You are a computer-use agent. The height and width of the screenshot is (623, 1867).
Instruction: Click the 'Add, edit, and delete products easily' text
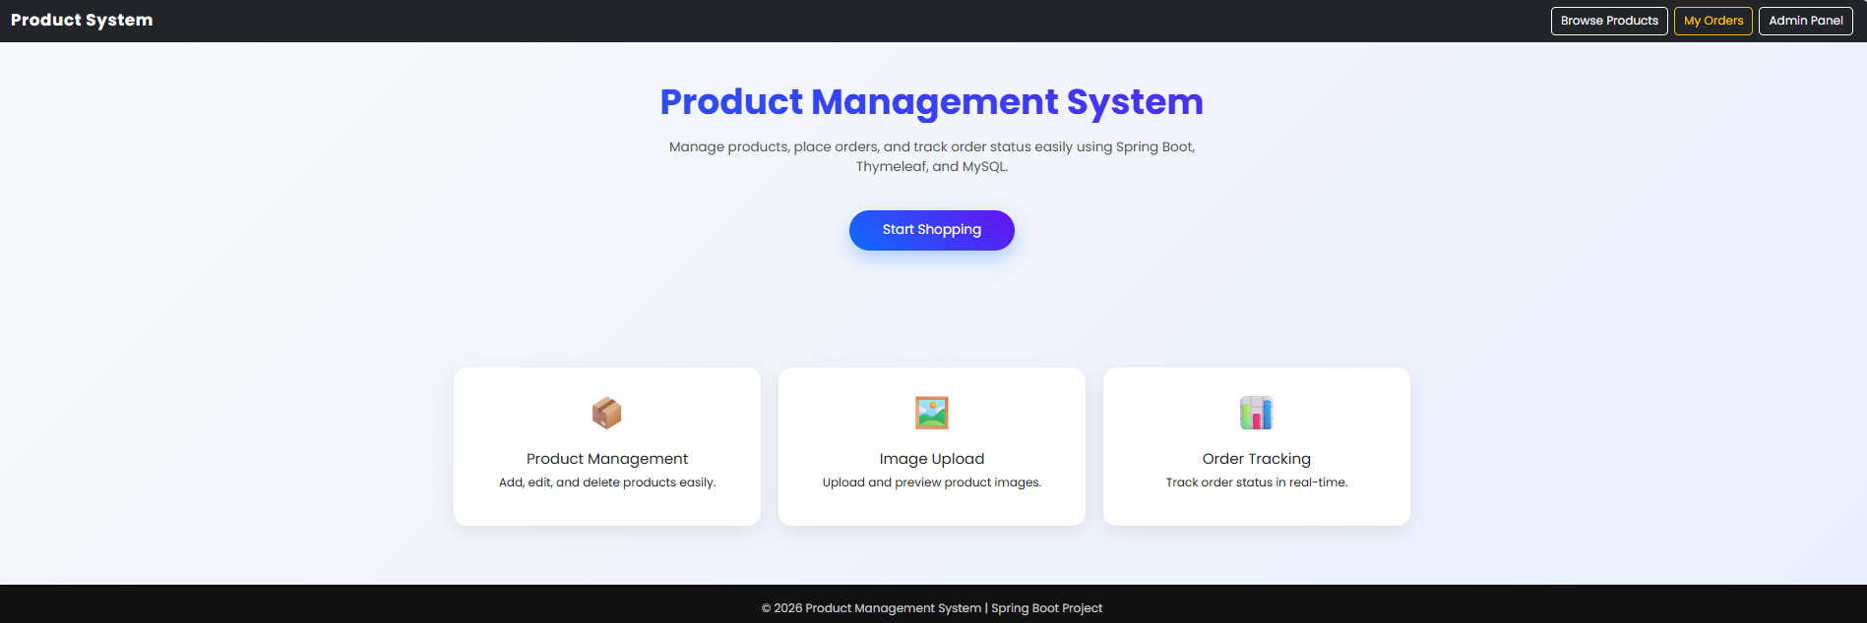pos(606,482)
